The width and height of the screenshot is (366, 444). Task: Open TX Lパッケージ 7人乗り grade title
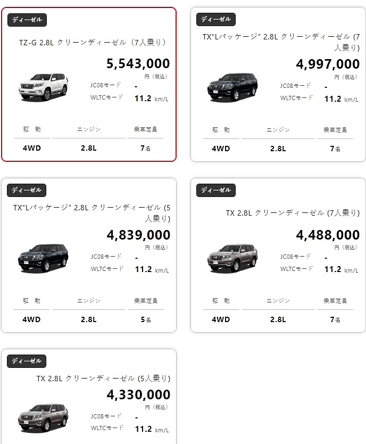281,42
